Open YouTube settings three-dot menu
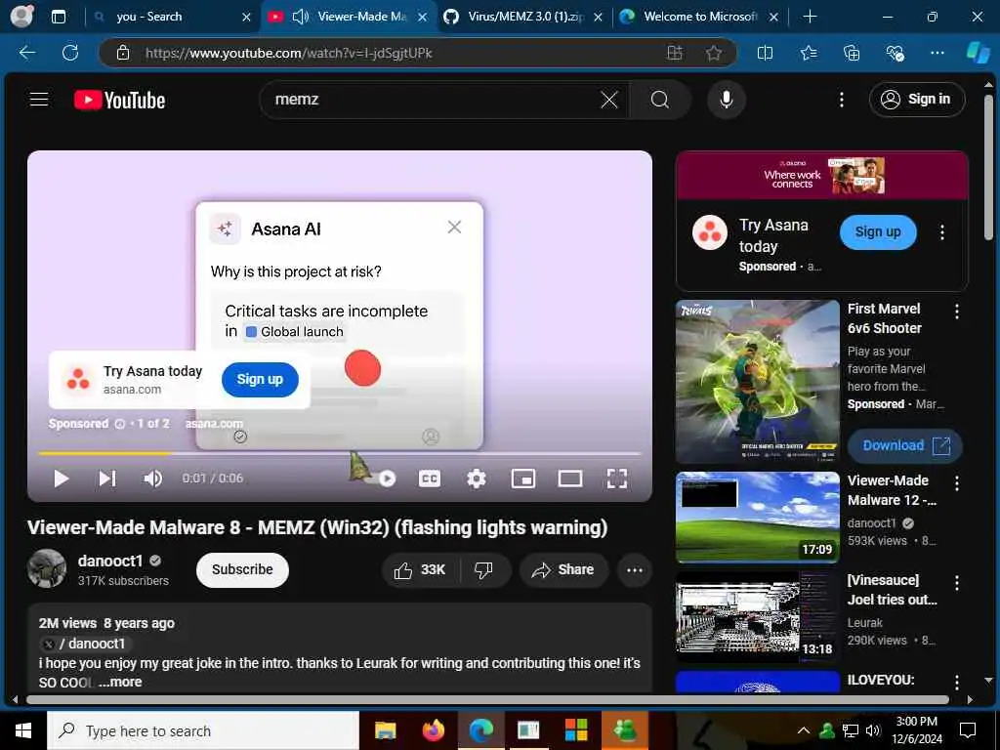This screenshot has width=1000, height=750. pyautogui.click(x=841, y=100)
